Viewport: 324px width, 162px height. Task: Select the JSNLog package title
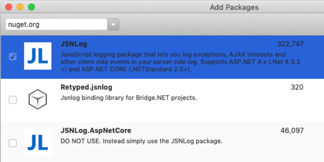tap(74, 44)
